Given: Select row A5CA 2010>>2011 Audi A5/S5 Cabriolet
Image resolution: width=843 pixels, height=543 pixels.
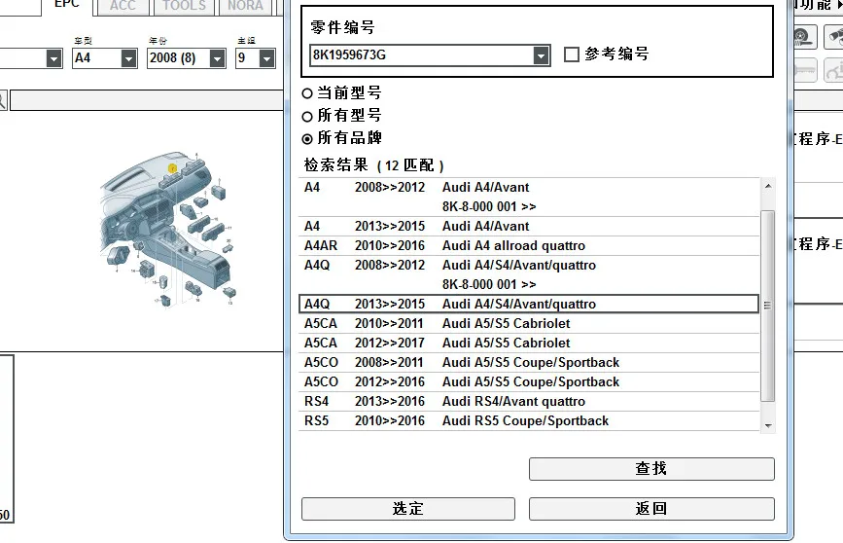Looking at the screenshot, I should 529,323.
